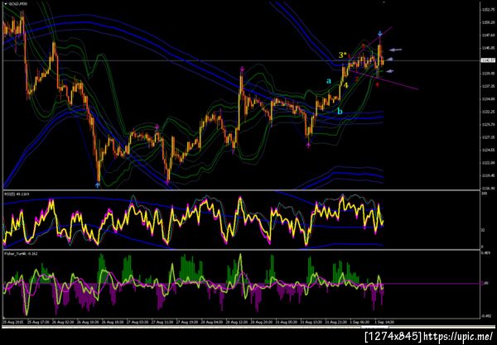
Task: Click the 1145.05 price axis label
Action: click(488, 48)
